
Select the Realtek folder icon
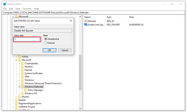pyautogui.click(x=16, y=100)
